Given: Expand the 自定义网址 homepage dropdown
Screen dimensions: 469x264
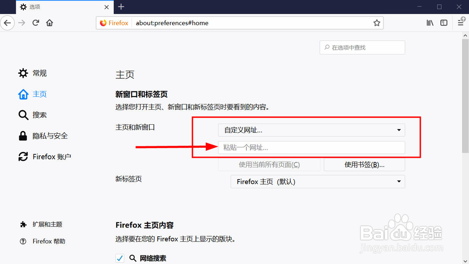Looking at the screenshot, I should pyautogui.click(x=311, y=130).
